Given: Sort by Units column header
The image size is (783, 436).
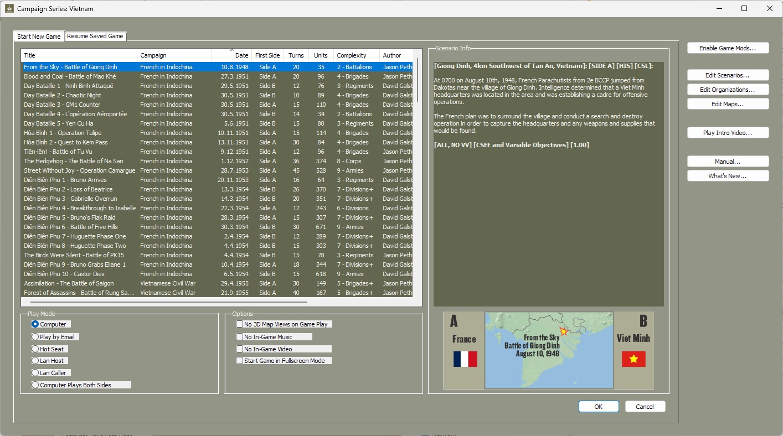Looking at the screenshot, I should click(321, 55).
